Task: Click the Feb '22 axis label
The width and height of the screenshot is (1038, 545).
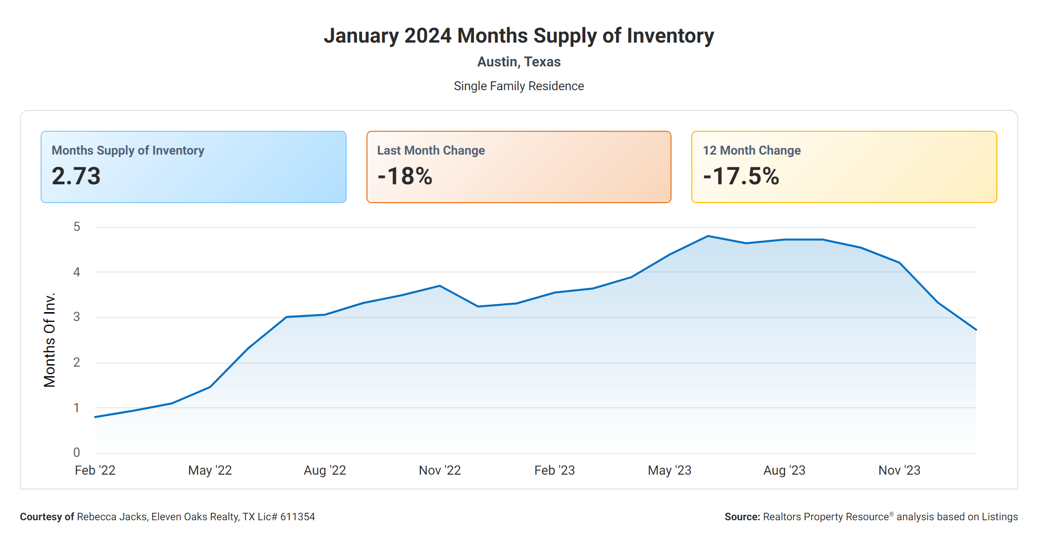Action: [95, 470]
